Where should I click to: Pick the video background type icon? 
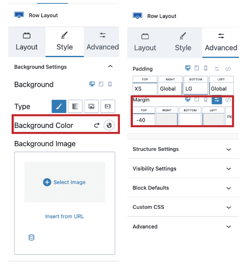click(x=108, y=107)
